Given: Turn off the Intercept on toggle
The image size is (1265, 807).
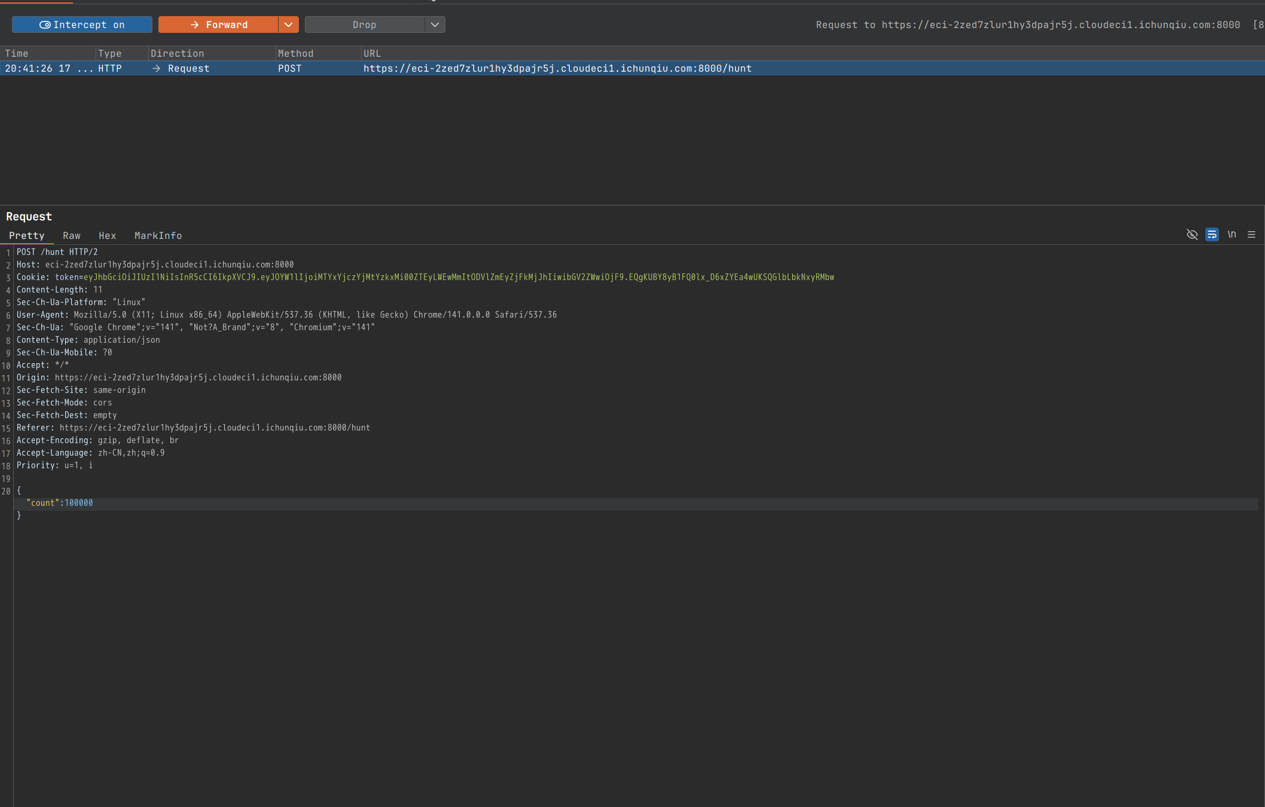Looking at the screenshot, I should pos(82,24).
